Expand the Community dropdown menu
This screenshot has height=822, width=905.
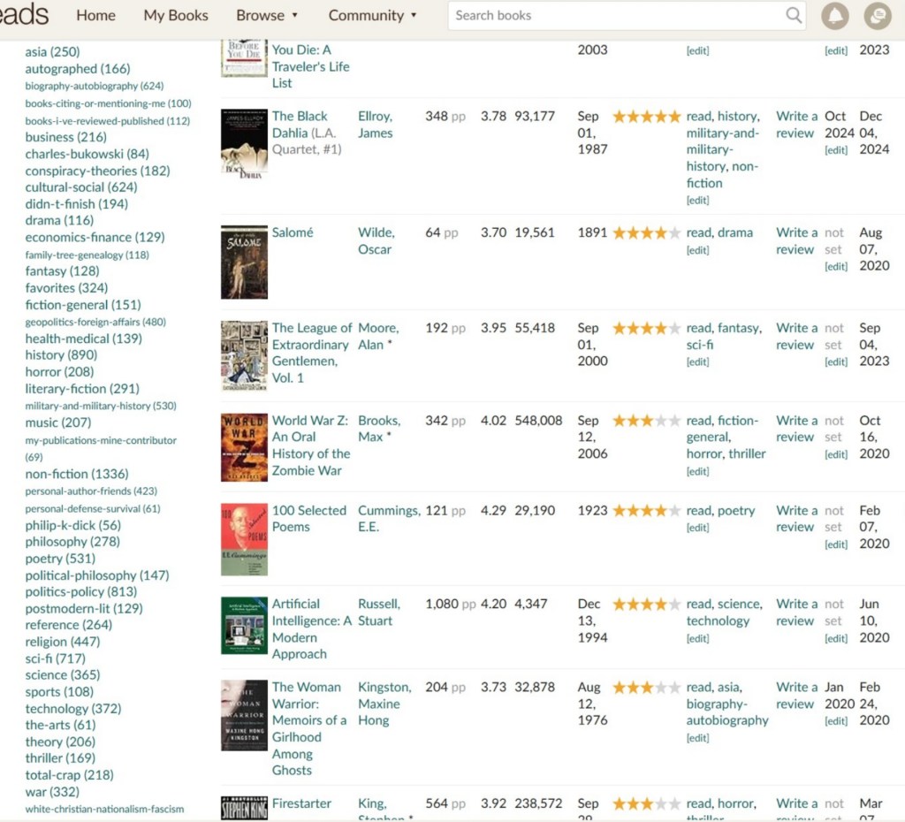[372, 15]
